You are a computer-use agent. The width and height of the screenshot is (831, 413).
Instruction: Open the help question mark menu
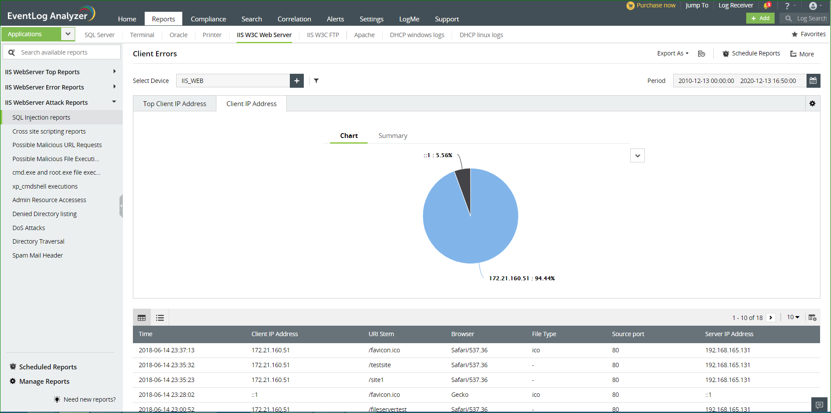coord(787,6)
